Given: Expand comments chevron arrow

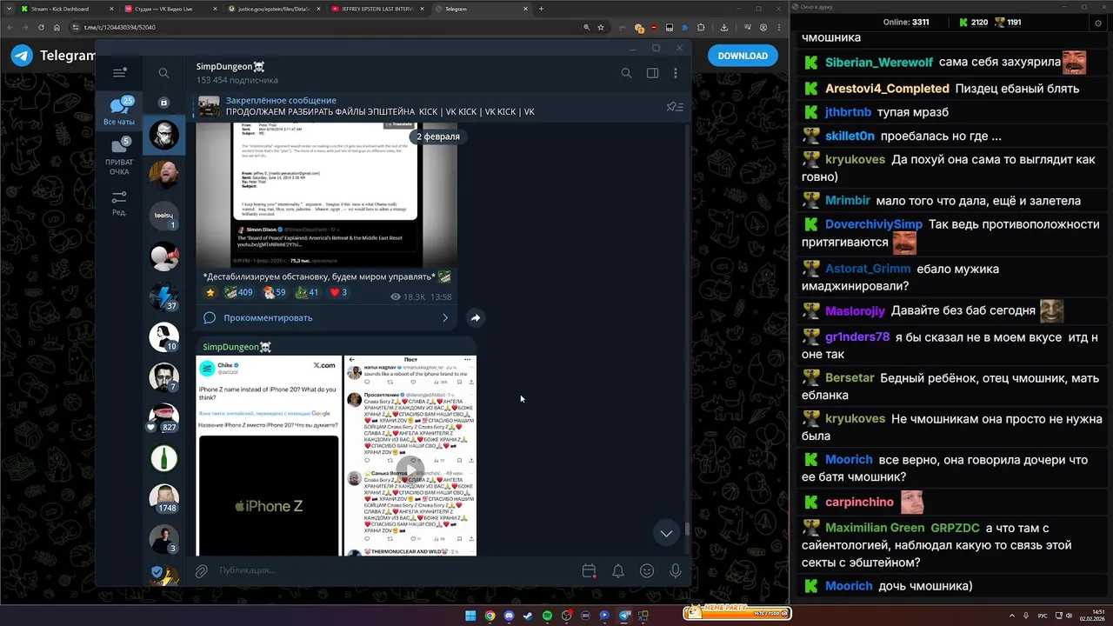Looking at the screenshot, I should tap(445, 317).
